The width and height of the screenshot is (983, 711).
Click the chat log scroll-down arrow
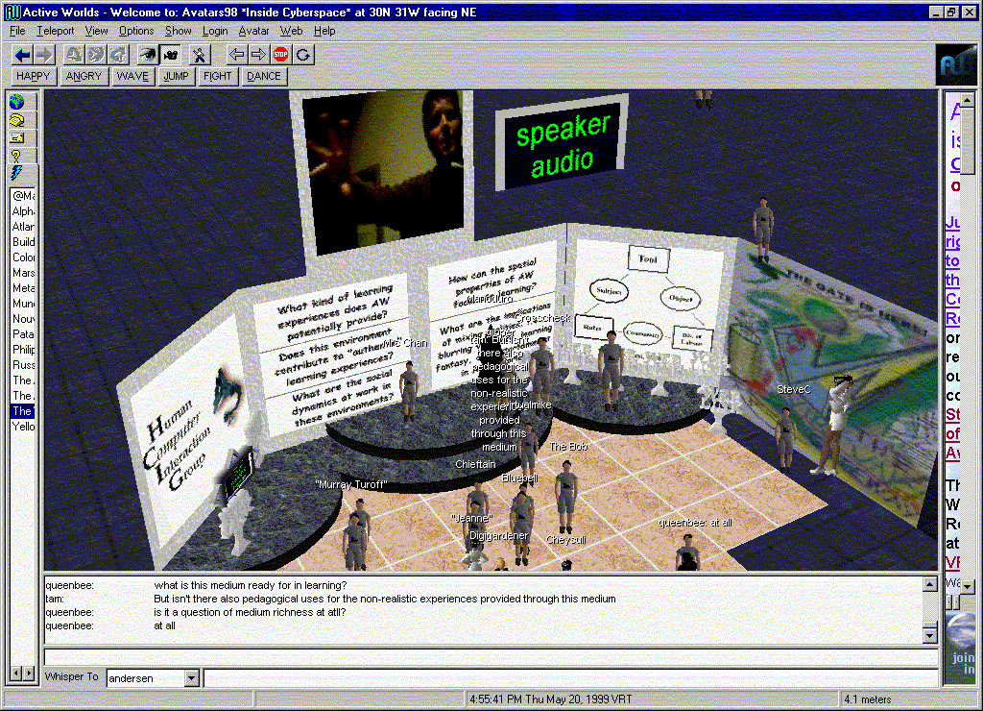(x=930, y=635)
